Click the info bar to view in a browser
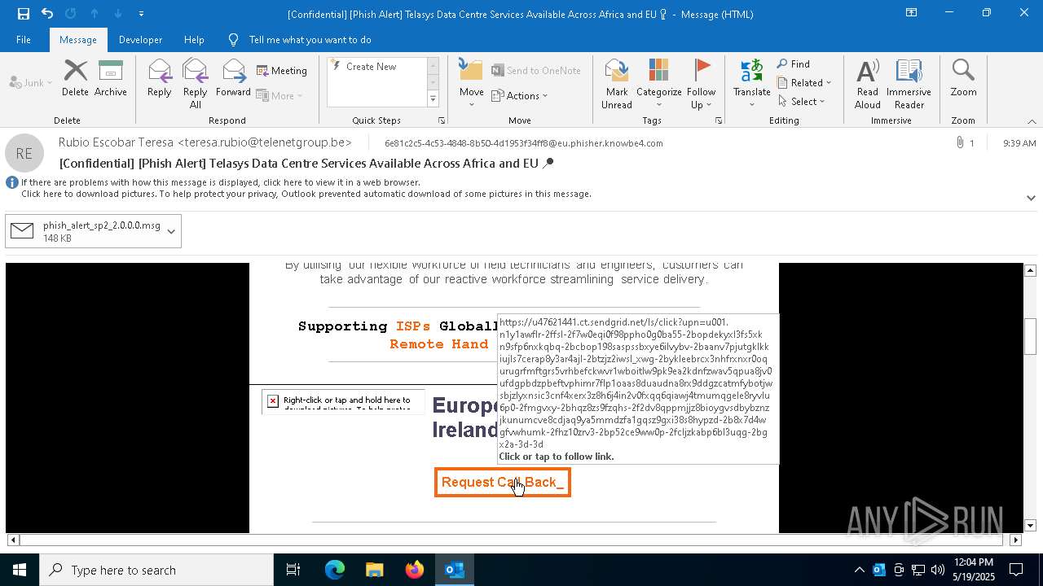Image resolution: width=1043 pixels, height=586 pixels. pos(220,182)
